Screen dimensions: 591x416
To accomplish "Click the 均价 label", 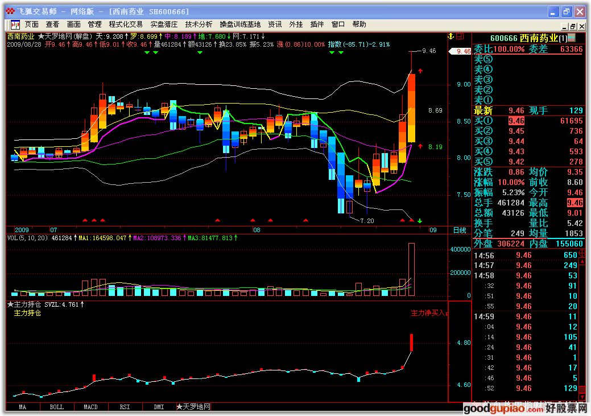I will [538, 172].
